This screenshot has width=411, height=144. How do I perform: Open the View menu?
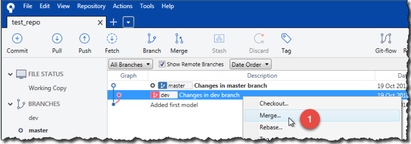pos(64,6)
